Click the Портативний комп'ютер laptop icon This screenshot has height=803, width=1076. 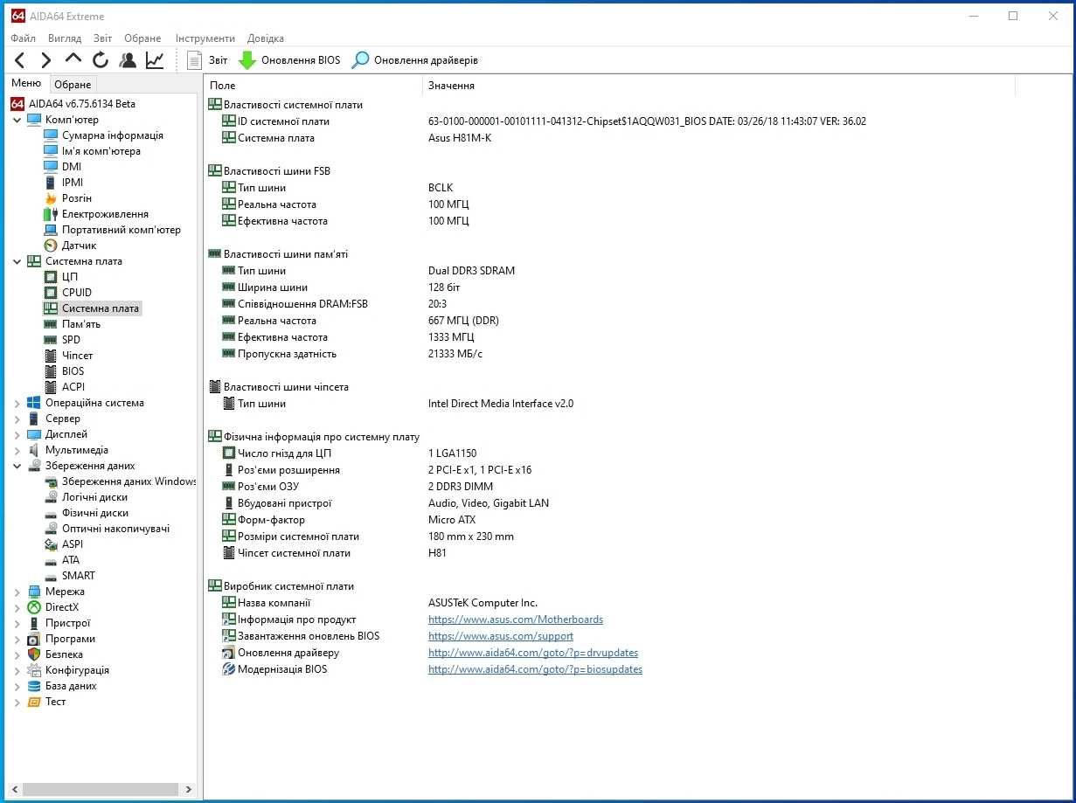tap(51, 230)
